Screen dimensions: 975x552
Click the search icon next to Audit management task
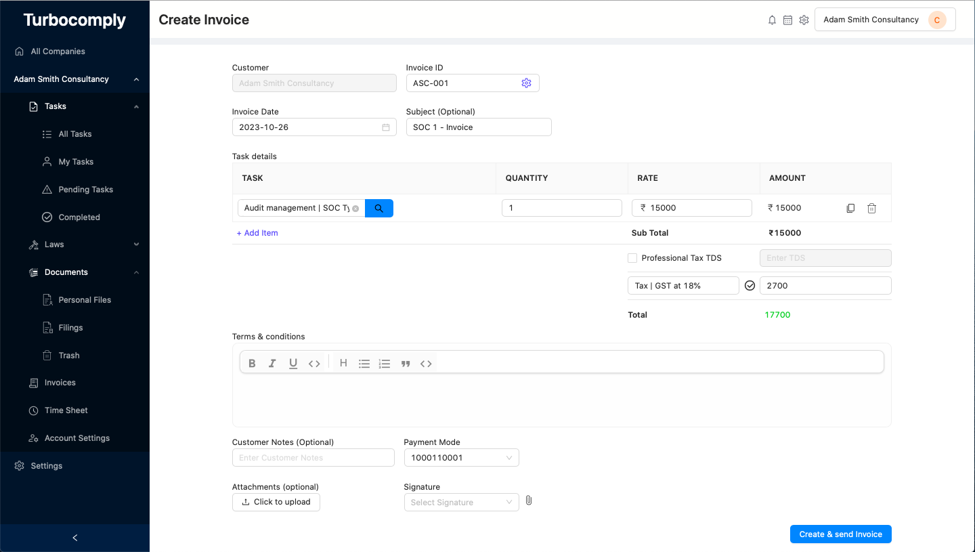pos(378,208)
